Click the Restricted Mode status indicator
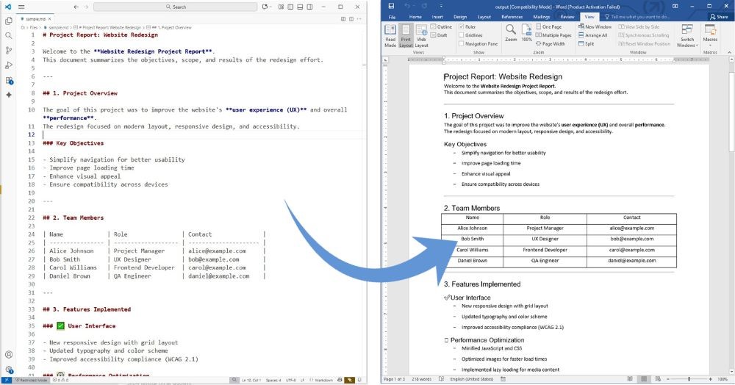 click(x=31, y=380)
